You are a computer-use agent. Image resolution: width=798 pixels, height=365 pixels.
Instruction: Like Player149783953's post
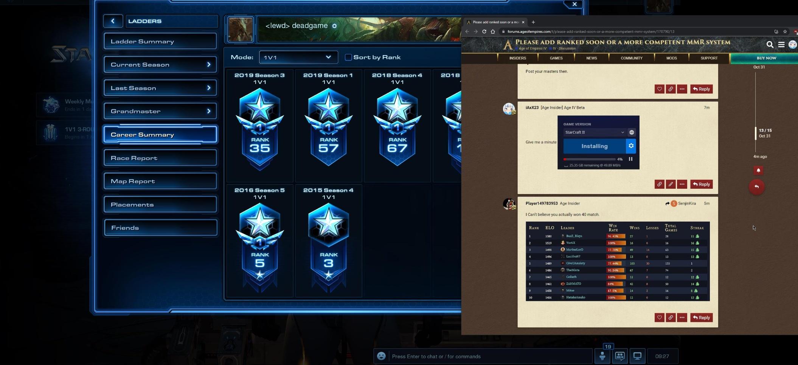[659, 317]
